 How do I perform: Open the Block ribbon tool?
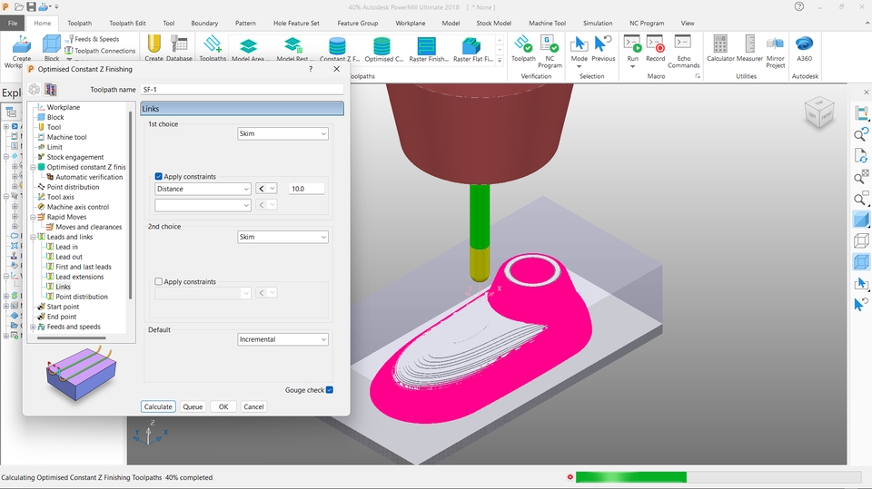point(52,47)
